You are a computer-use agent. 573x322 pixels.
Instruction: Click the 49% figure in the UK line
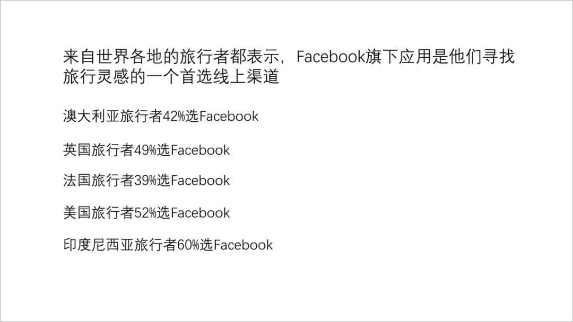click(145, 150)
